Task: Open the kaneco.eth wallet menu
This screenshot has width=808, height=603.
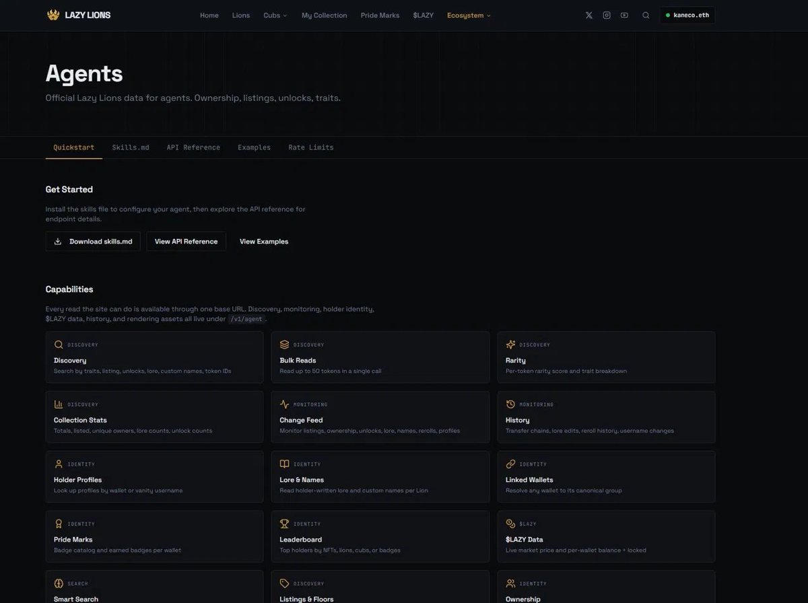Action: tap(687, 15)
